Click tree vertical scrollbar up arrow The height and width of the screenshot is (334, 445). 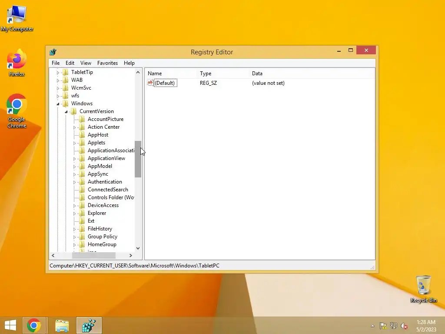[138, 72]
